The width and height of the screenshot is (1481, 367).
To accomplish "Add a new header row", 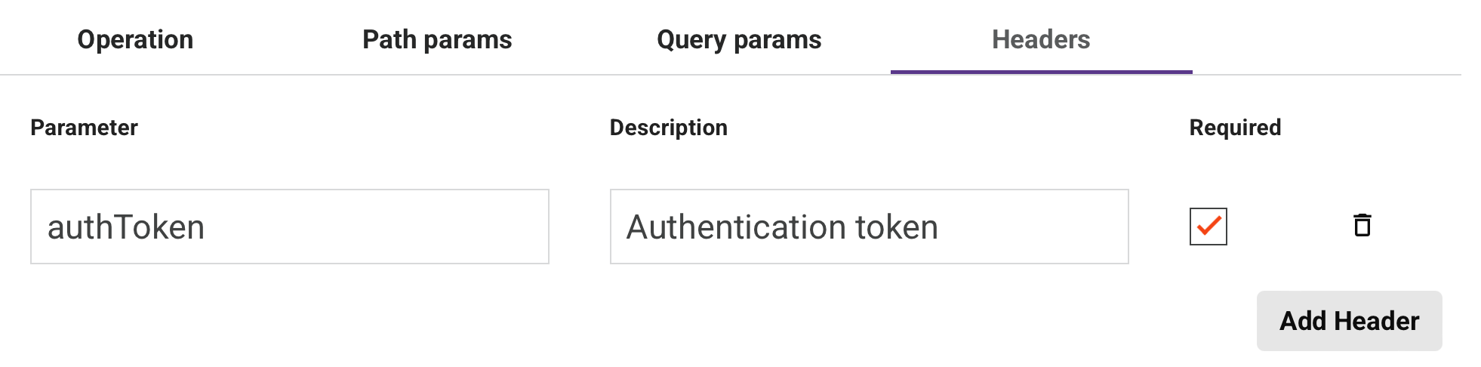I will 1349,321.
